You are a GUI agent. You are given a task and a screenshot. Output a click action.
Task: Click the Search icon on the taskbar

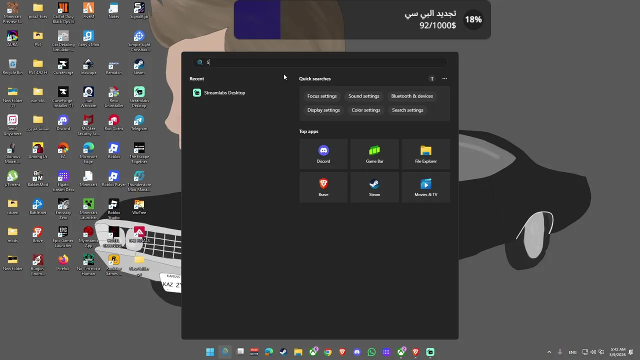tap(225, 352)
